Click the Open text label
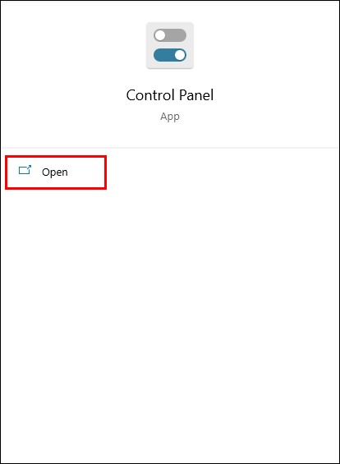 pyautogui.click(x=55, y=172)
